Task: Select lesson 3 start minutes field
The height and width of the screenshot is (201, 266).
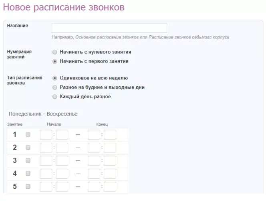Action: 62,160
